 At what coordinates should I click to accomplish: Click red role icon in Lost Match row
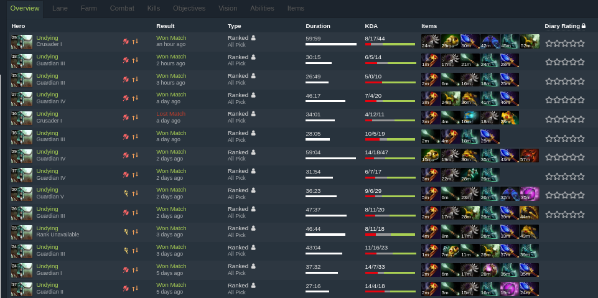pos(126,118)
